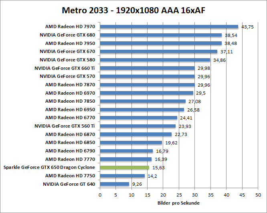Click the bar for NVIDIA GeForce GTX 580
The width and height of the screenshot is (267, 213).
pos(155,60)
